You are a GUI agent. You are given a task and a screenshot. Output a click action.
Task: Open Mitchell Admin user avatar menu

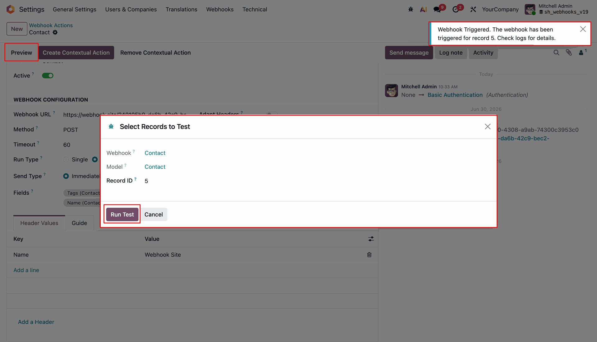530,9
